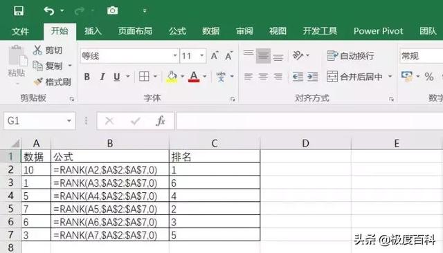Click the Name Box showing G1
Viewport: 443px width, 253px height.
coord(39,121)
